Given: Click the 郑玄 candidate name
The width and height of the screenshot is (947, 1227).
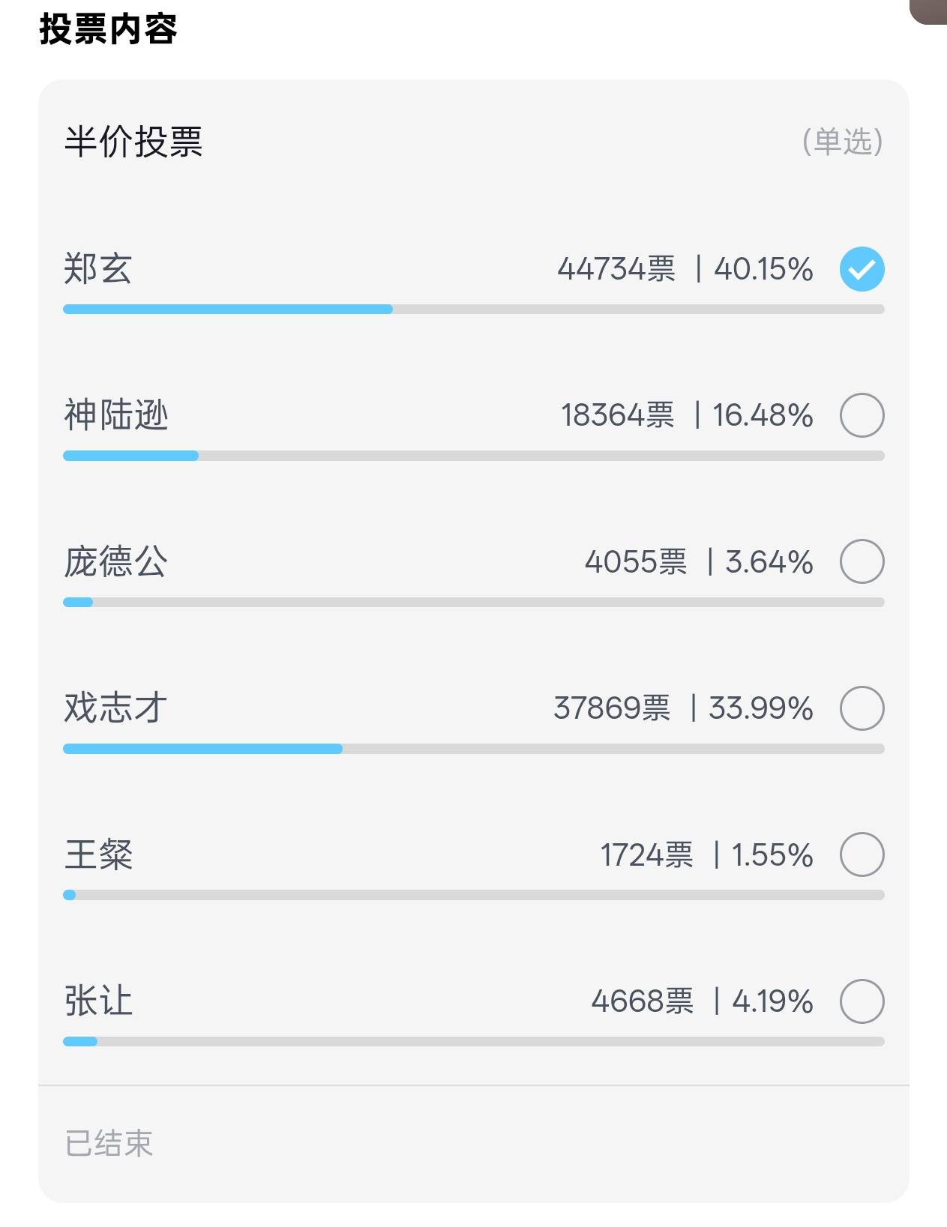Looking at the screenshot, I should pyautogui.click(x=98, y=269).
